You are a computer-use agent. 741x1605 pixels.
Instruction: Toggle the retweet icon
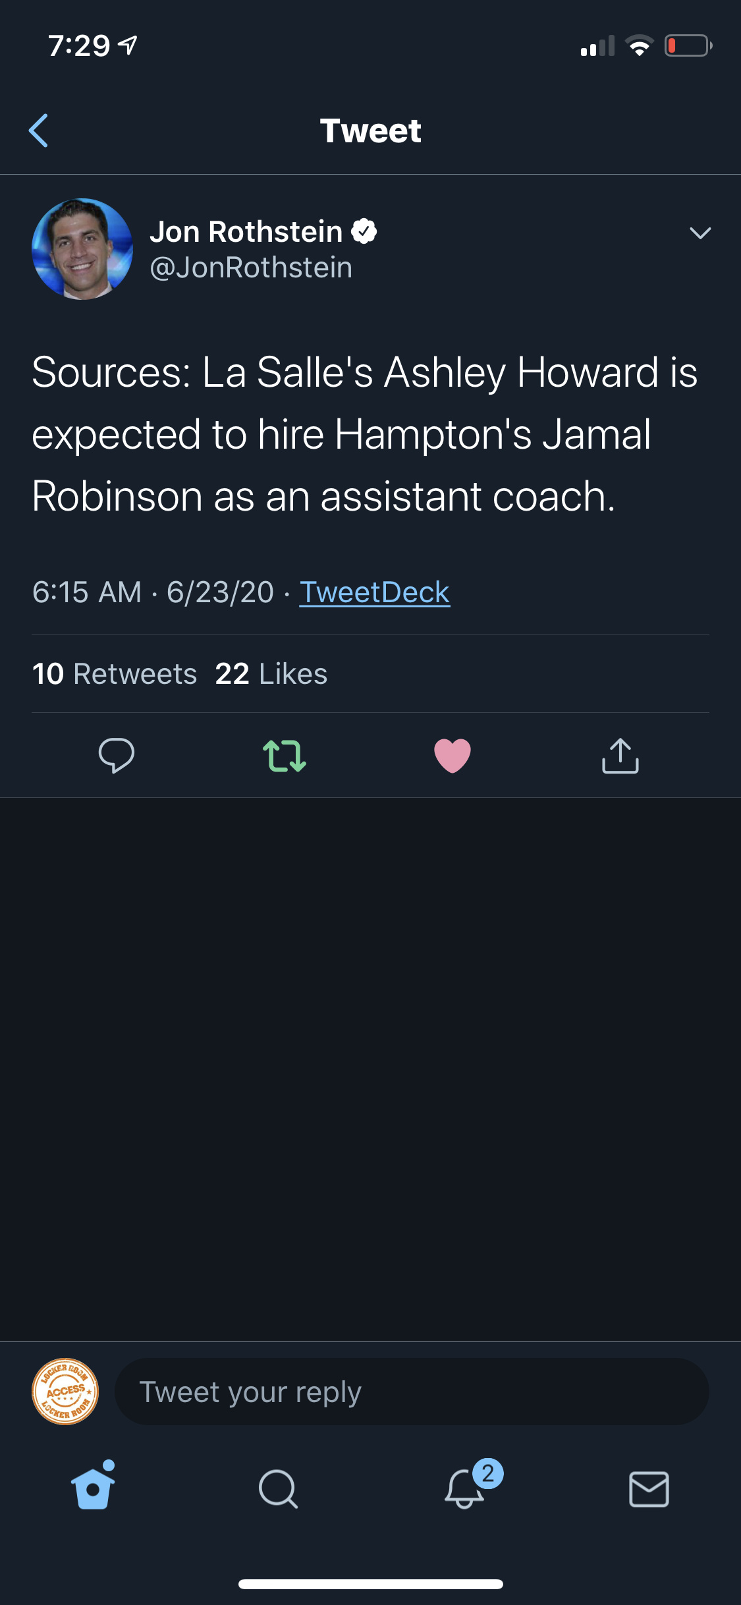tap(285, 755)
